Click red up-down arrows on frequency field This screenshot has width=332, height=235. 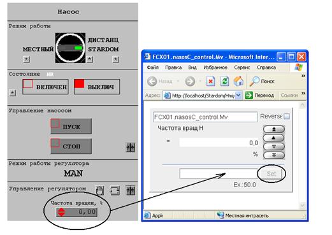(61, 212)
